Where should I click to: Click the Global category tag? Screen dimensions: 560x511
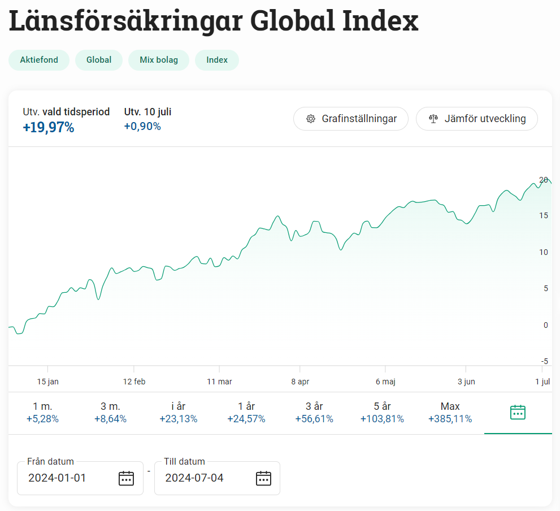coord(99,60)
